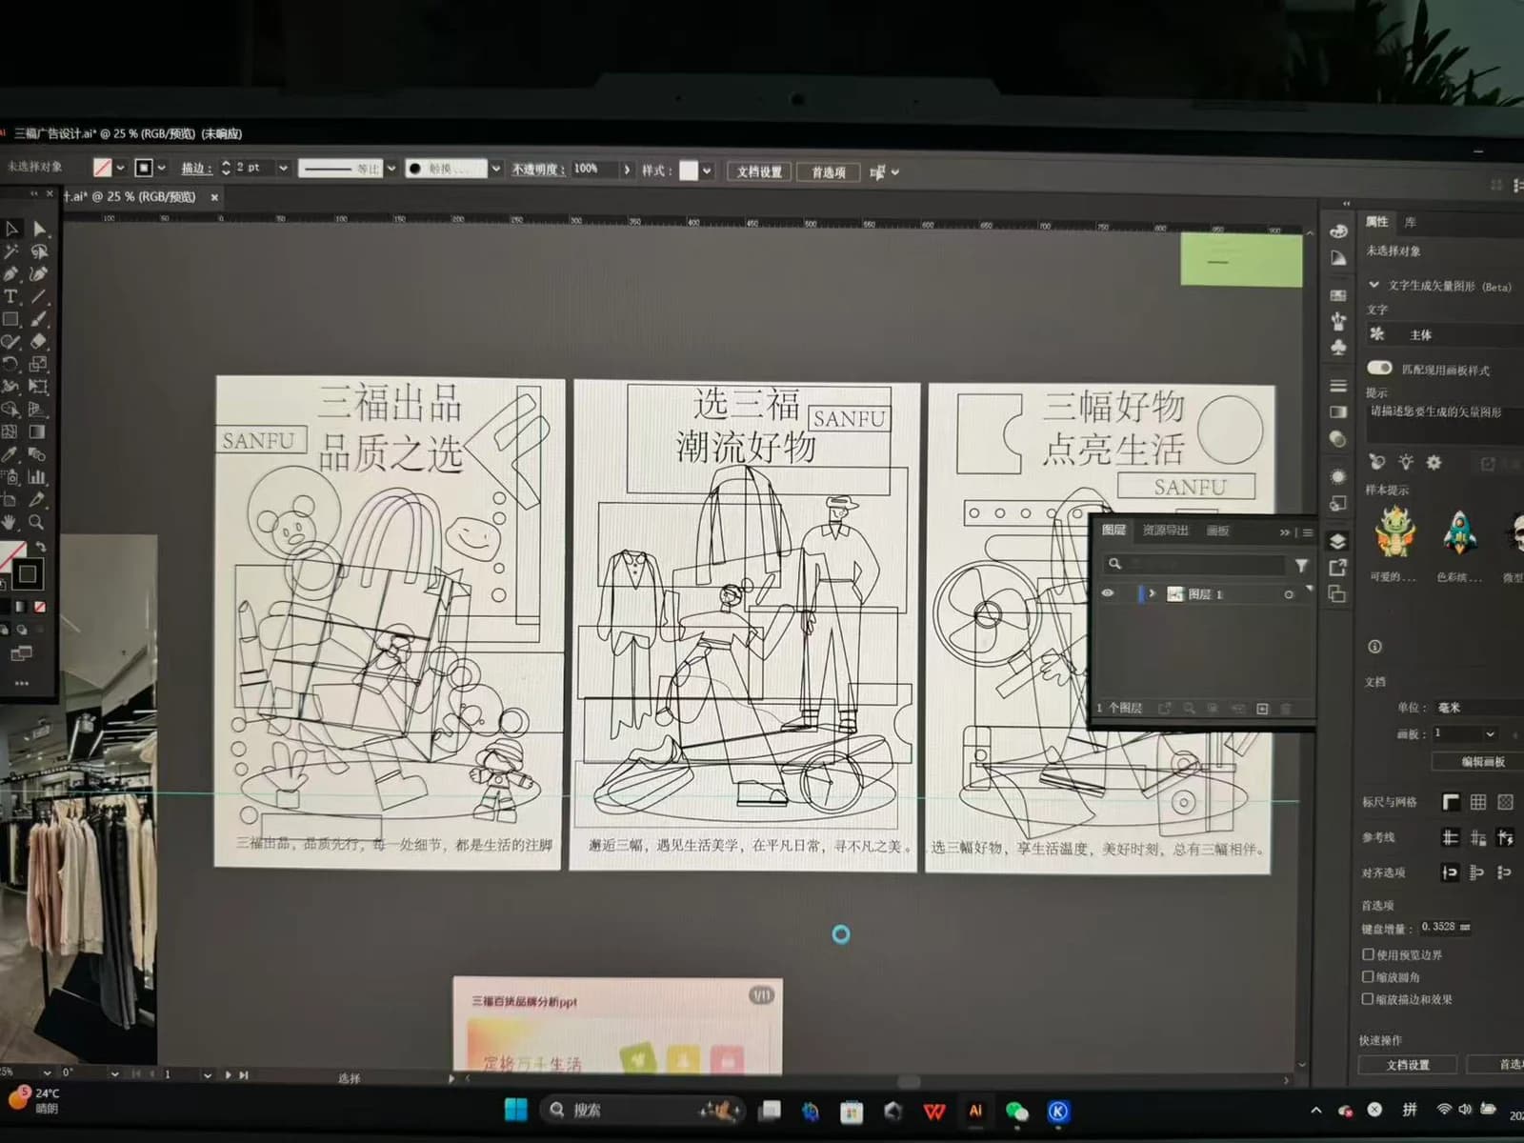Viewport: 1524px width, 1143px height.
Task: Check 缩放圆角 checkbox
Action: pos(1368,976)
